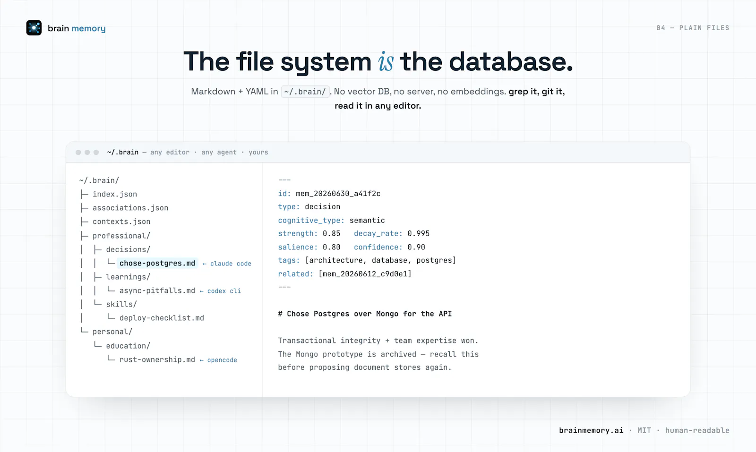Click the cognitive_type semantic value

[x=367, y=221]
